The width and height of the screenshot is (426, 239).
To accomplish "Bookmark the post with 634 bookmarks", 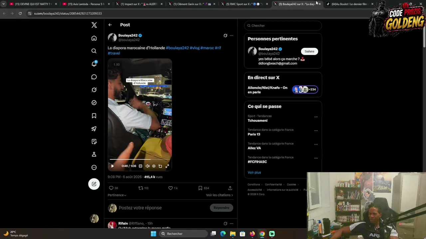I will tap(200, 188).
